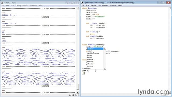
Task: Minimize the operadores.py editor window
Action: 159,2
